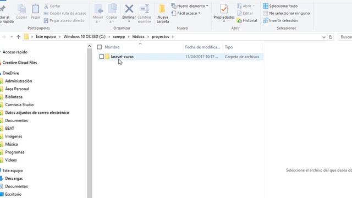352x198 pixels.
Task: Click No seleccionar ninguno
Action: 287,13
